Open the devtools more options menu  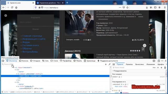162,61
